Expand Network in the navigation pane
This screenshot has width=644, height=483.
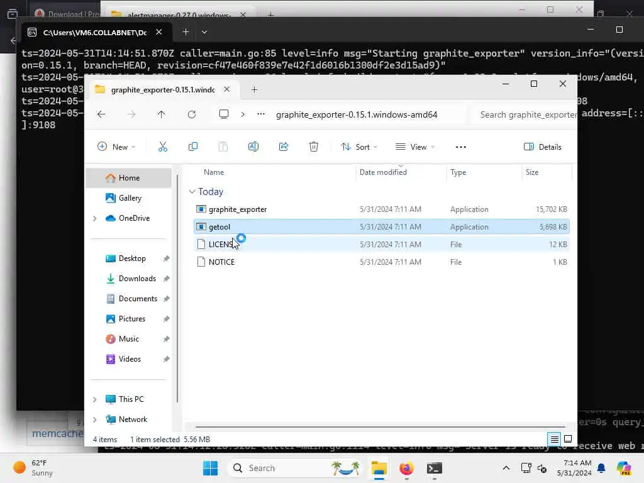click(95, 419)
